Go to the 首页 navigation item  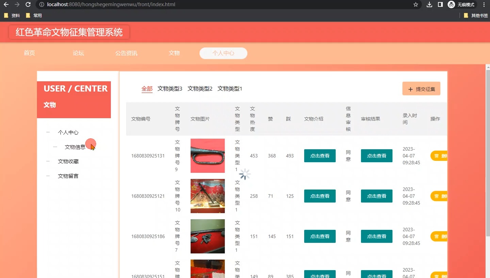click(29, 53)
